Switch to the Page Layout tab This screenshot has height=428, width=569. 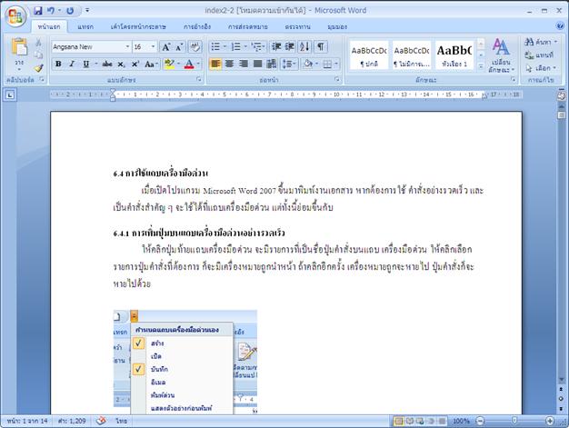coord(139,26)
